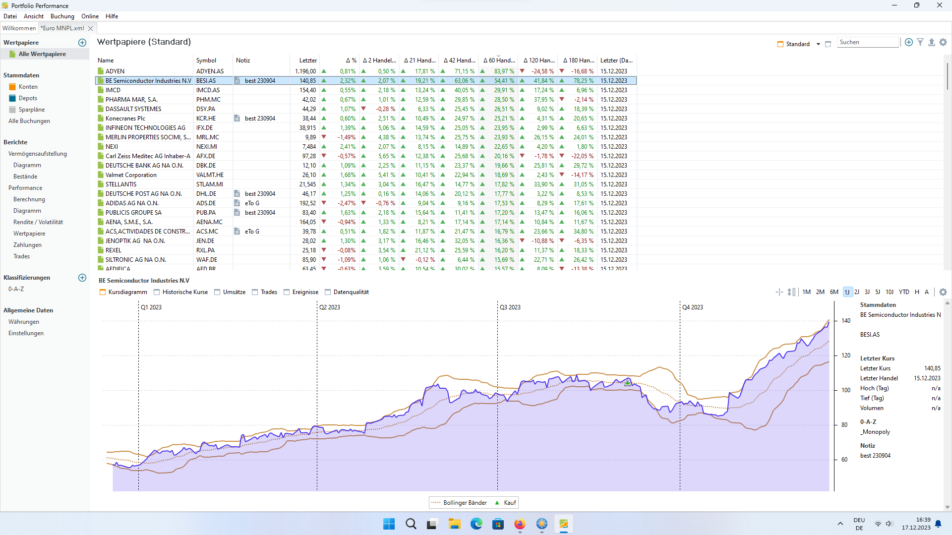
Task: Go to Bestände in the sidebar
Action: click(25, 177)
